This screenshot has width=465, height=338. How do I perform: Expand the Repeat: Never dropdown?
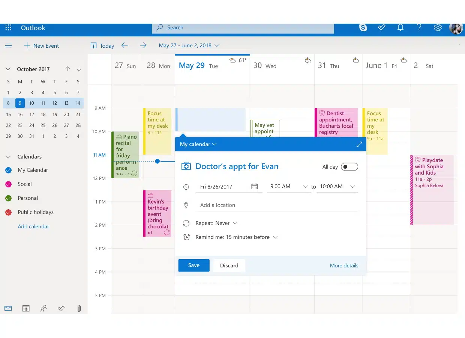pos(217,223)
